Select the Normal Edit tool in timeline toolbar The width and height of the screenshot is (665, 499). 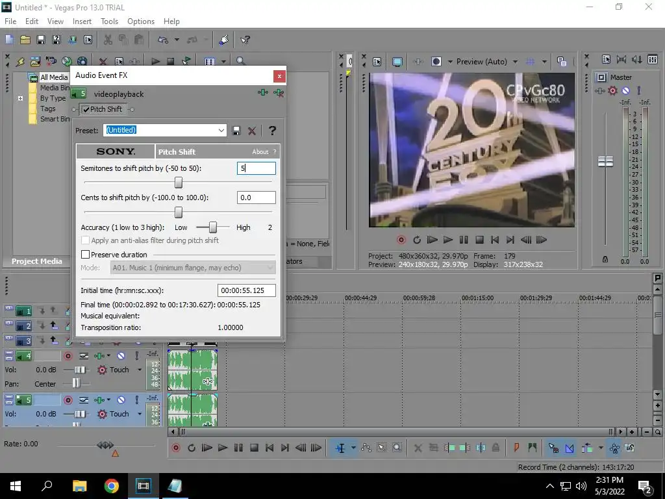(340, 448)
